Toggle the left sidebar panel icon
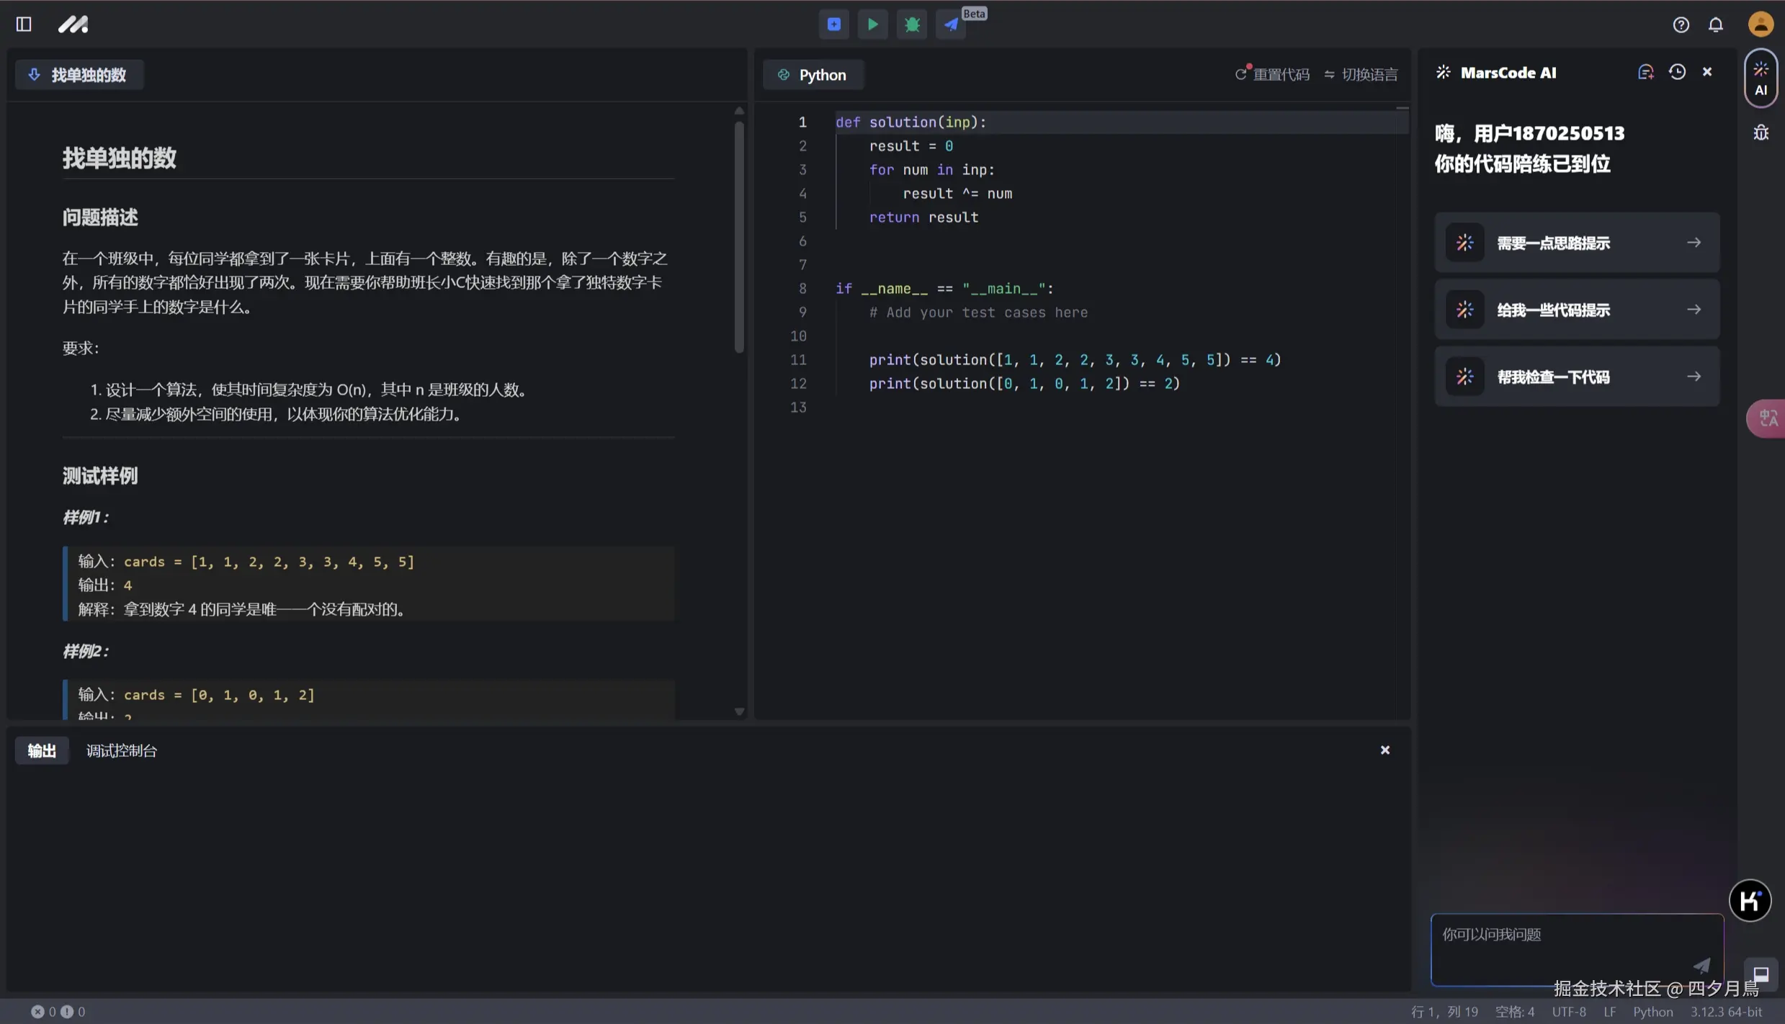 (24, 24)
